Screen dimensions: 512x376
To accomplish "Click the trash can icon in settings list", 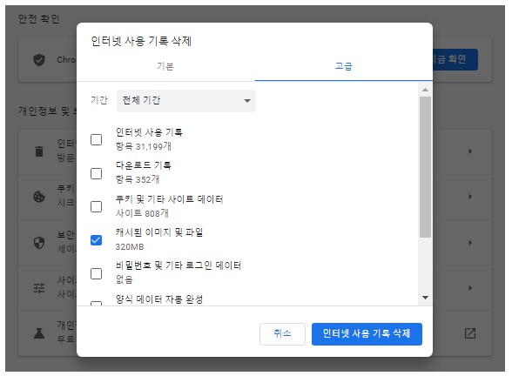I will click(39, 151).
